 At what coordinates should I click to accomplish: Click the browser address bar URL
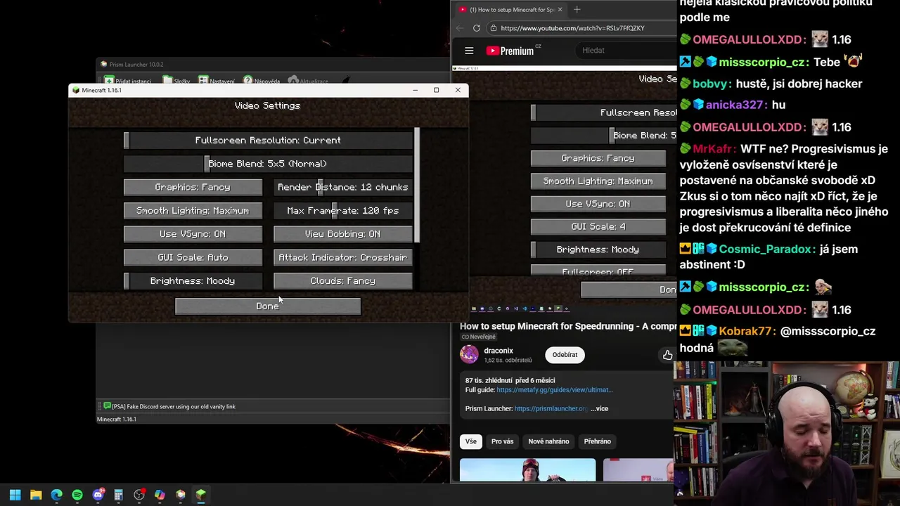pos(572,28)
